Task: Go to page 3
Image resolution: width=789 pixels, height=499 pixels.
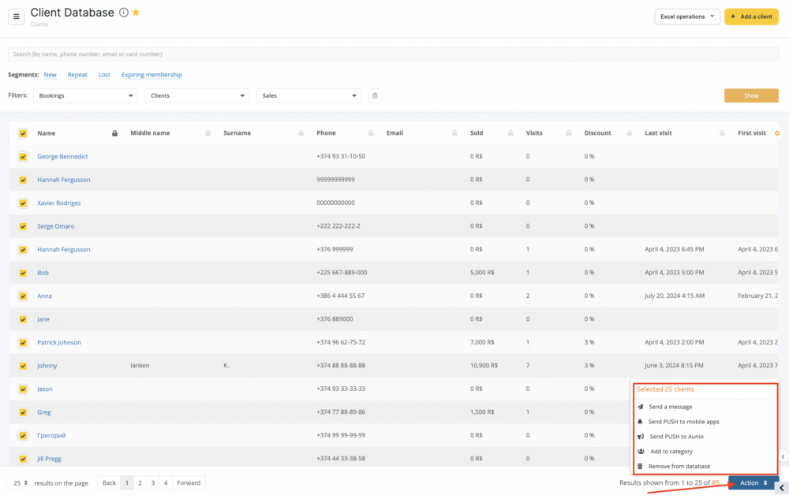Action: click(x=153, y=483)
